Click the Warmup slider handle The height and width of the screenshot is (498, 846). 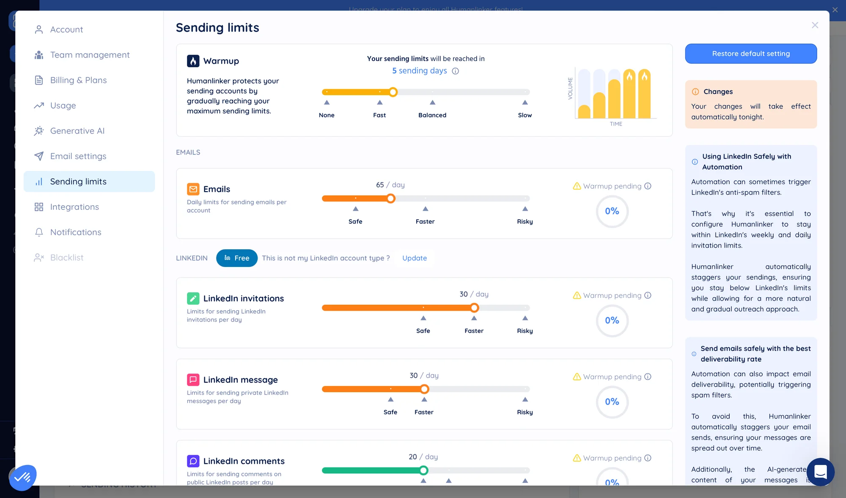pos(393,92)
